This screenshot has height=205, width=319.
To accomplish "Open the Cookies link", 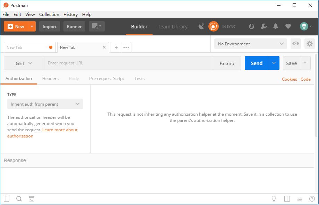I will coord(289,79).
